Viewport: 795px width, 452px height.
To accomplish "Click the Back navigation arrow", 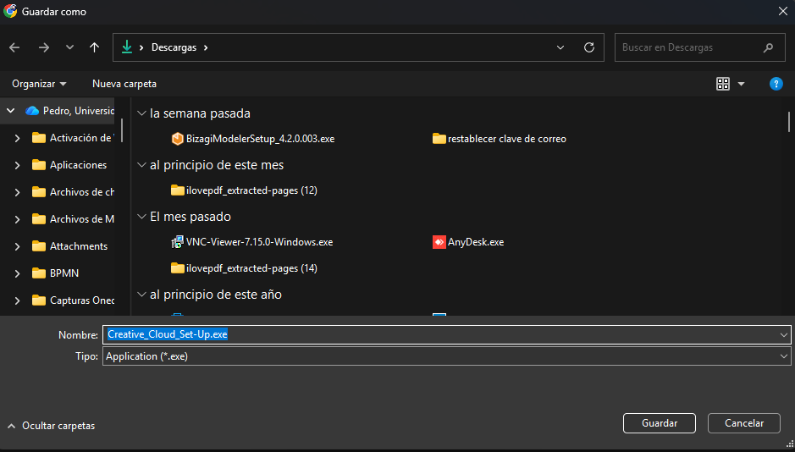I will click(14, 48).
